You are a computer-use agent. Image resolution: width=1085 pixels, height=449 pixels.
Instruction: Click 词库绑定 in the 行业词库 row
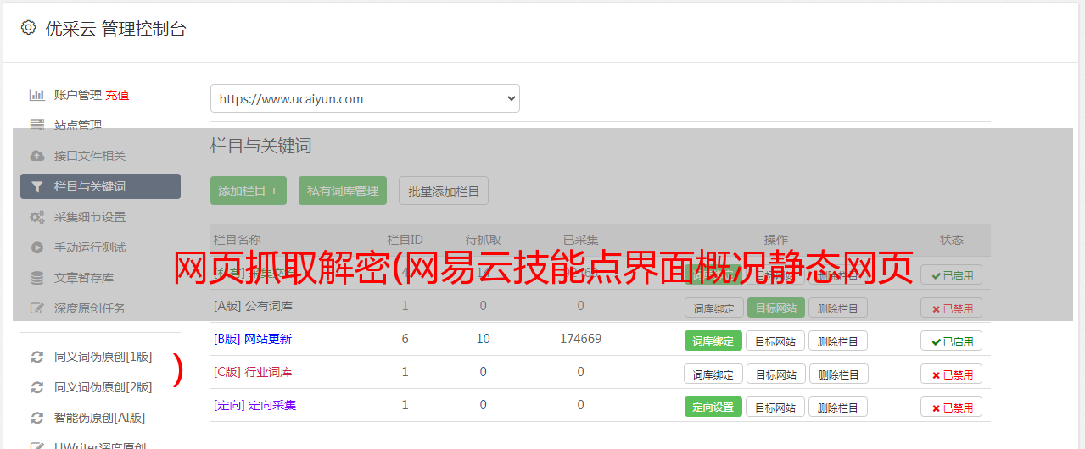[713, 374]
